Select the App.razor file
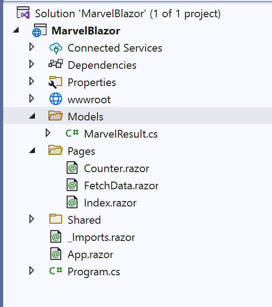 (90, 254)
